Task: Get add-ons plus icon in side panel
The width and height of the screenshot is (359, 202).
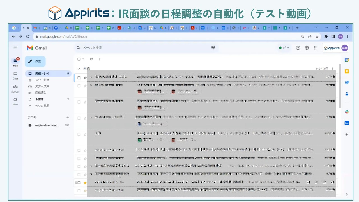Action: tap(347, 134)
